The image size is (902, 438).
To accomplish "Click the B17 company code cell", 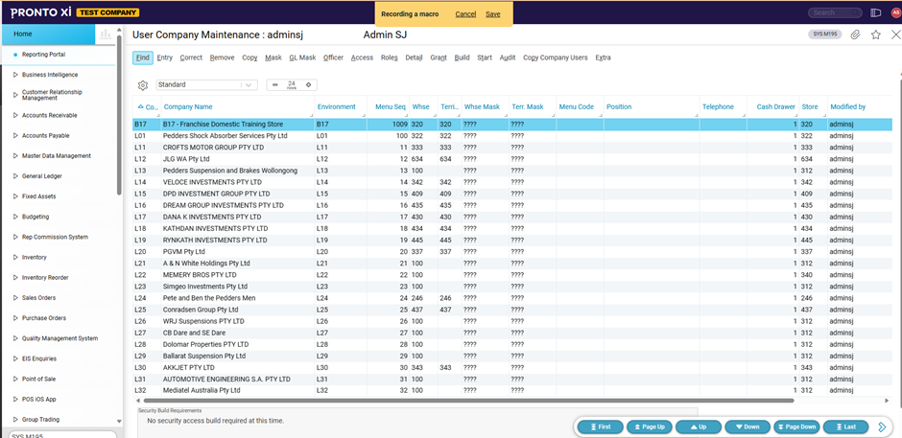I will [x=147, y=125].
